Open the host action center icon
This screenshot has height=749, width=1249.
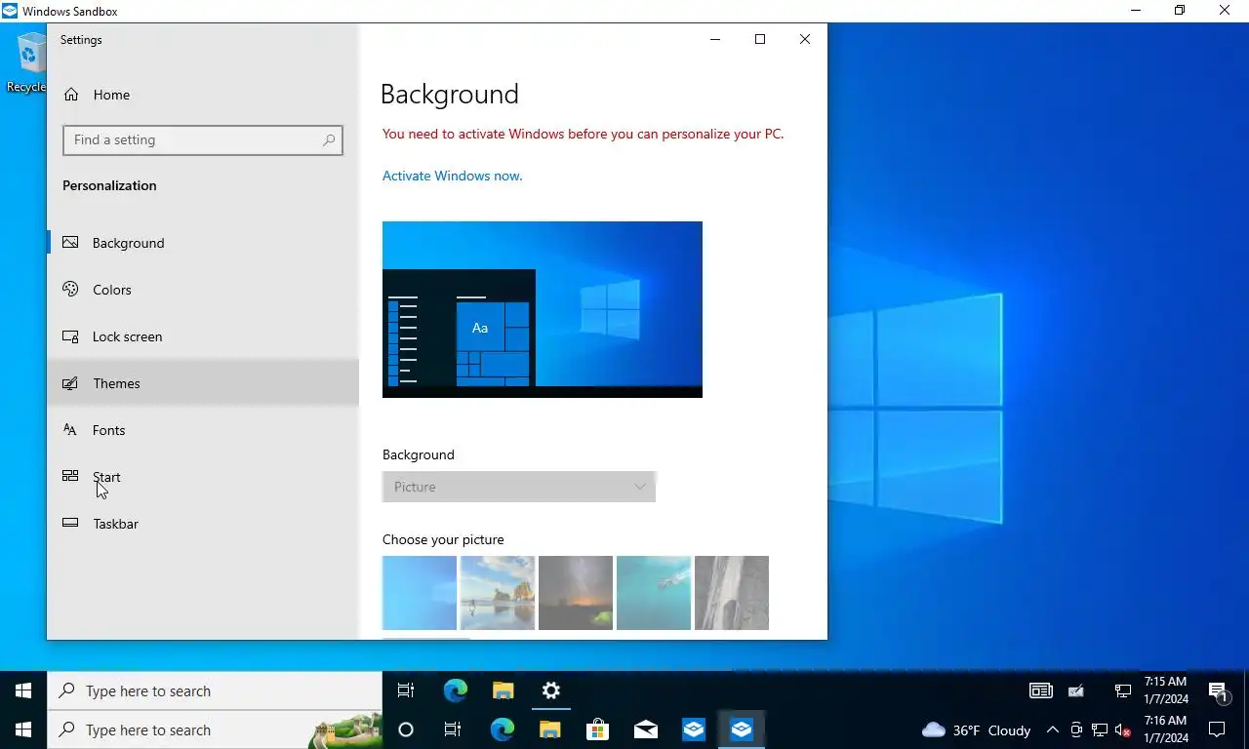[1217, 729]
